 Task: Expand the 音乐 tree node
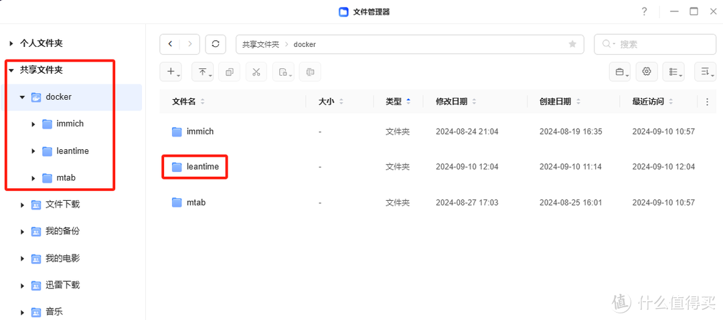22,312
